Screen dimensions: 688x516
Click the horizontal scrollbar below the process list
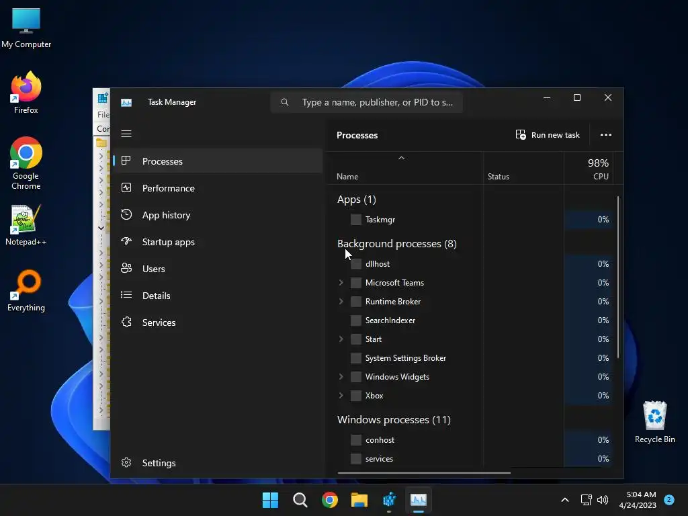[x=424, y=473]
